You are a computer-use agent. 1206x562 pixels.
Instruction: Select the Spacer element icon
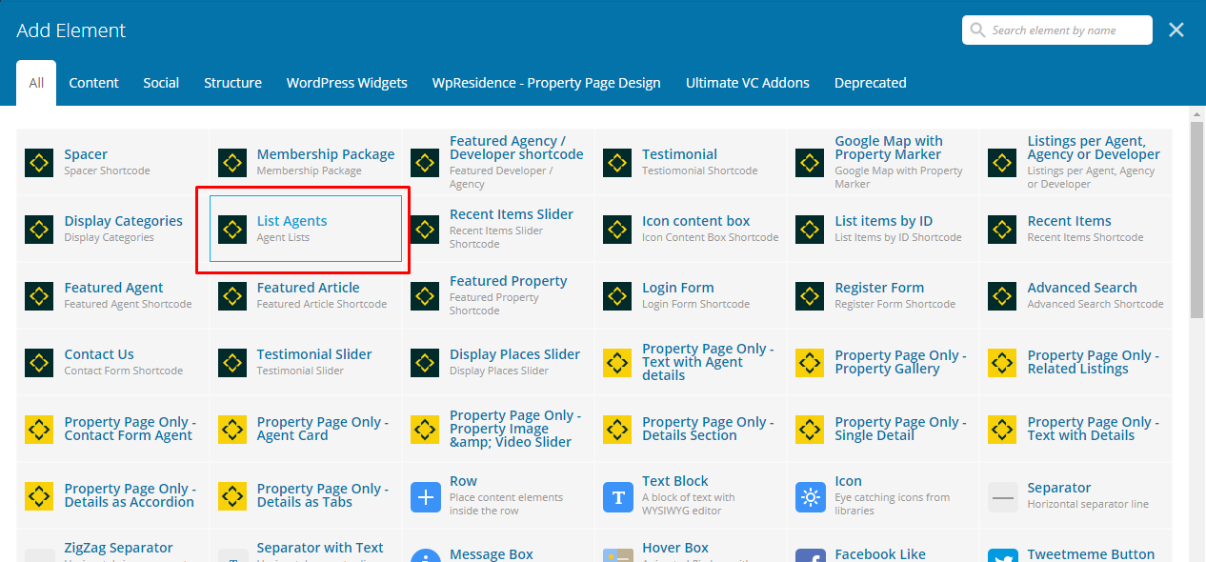[39, 163]
